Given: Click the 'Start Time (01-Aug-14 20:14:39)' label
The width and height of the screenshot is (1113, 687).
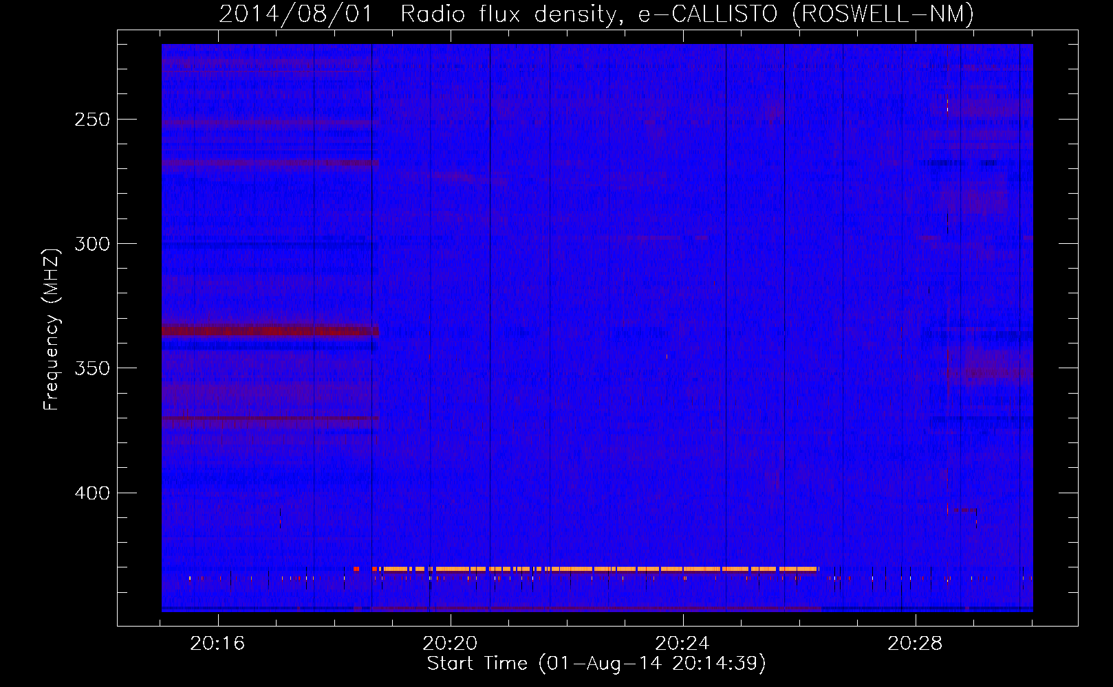Looking at the screenshot, I should [x=596, y=664].
